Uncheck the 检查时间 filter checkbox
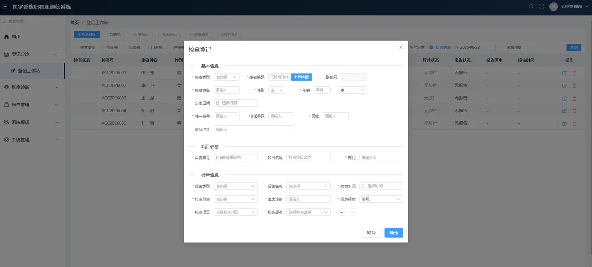 tap(431, 48)
